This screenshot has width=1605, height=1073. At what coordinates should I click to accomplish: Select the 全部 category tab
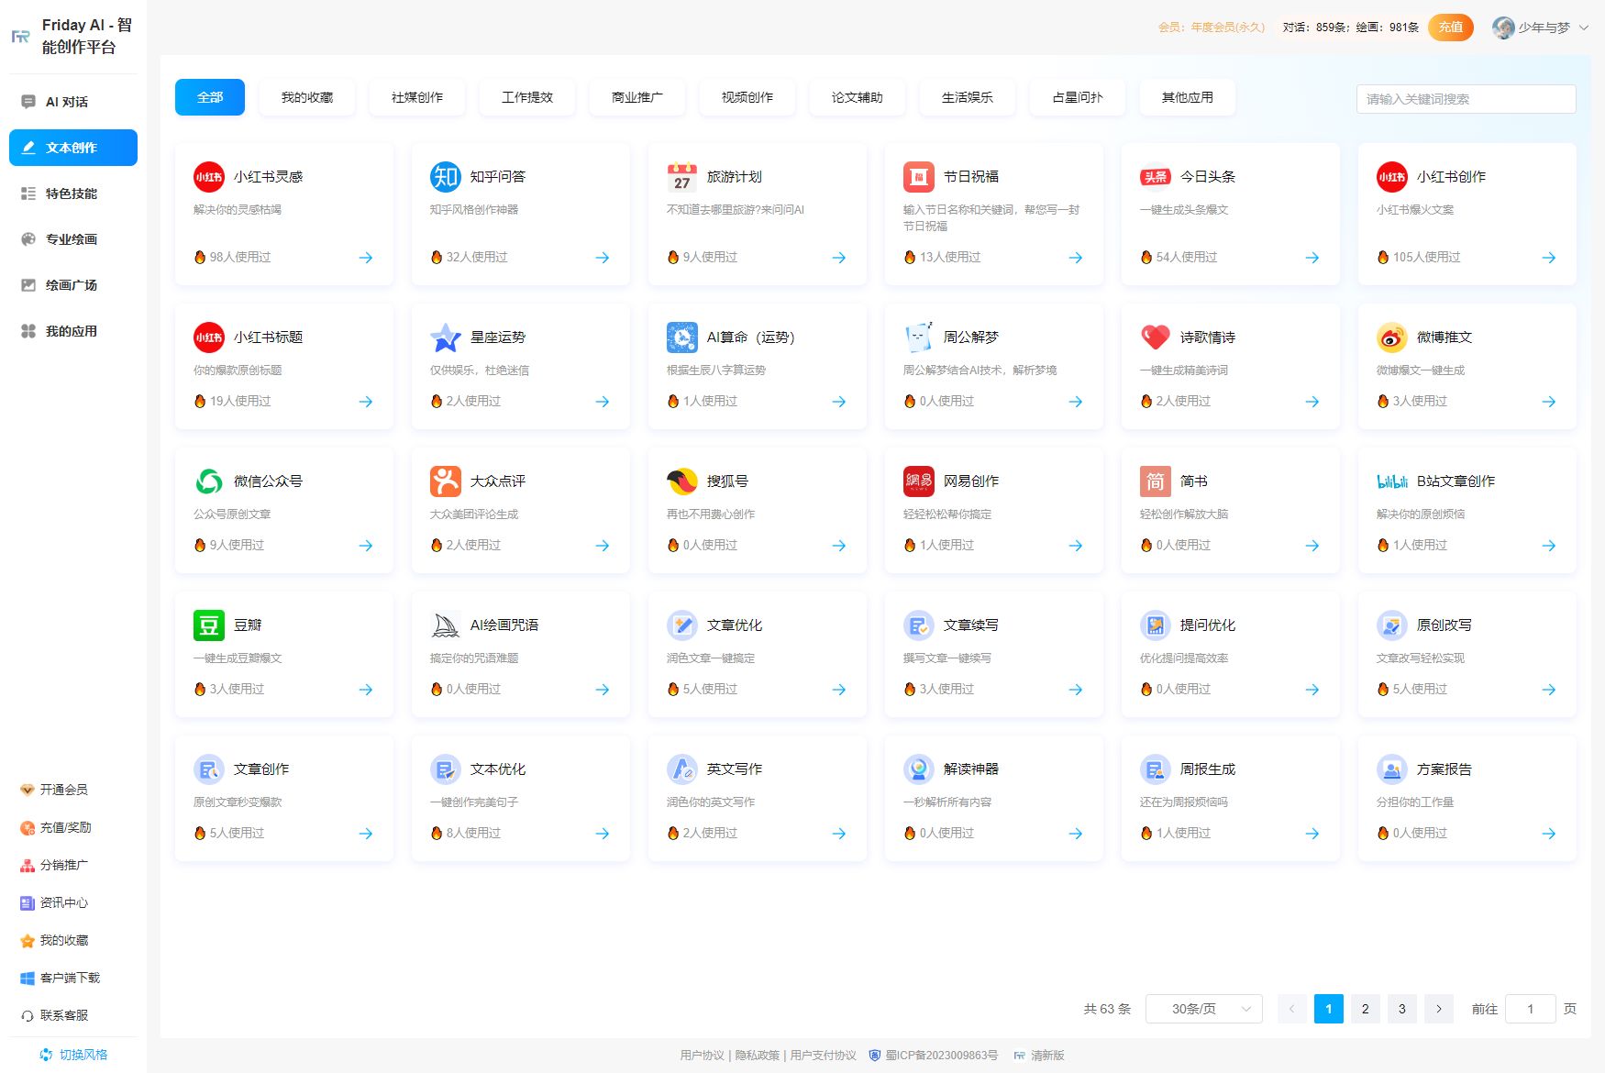[210, 97]
